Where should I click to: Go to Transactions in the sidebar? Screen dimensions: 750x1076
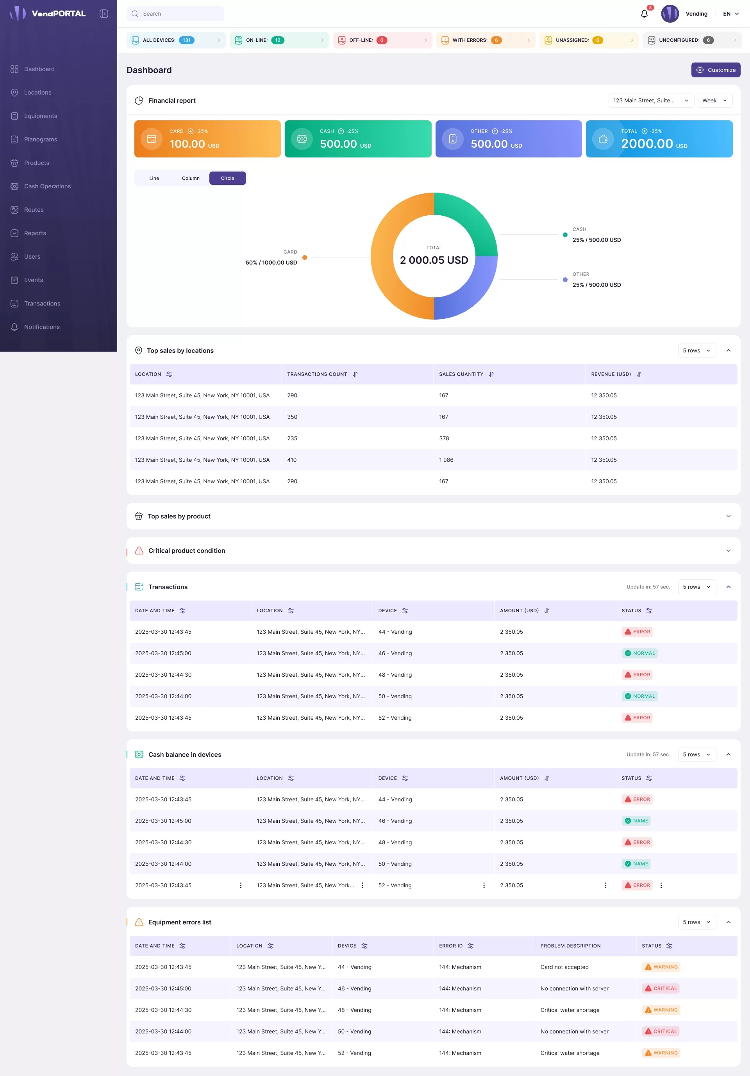(42, 303)
